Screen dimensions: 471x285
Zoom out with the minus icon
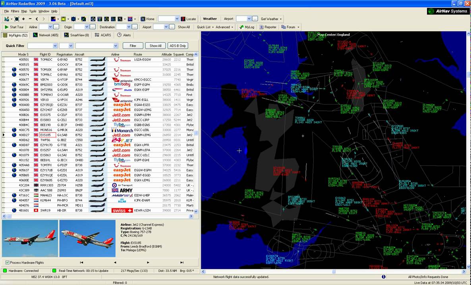pyautogui.click(x=30, y=19)
